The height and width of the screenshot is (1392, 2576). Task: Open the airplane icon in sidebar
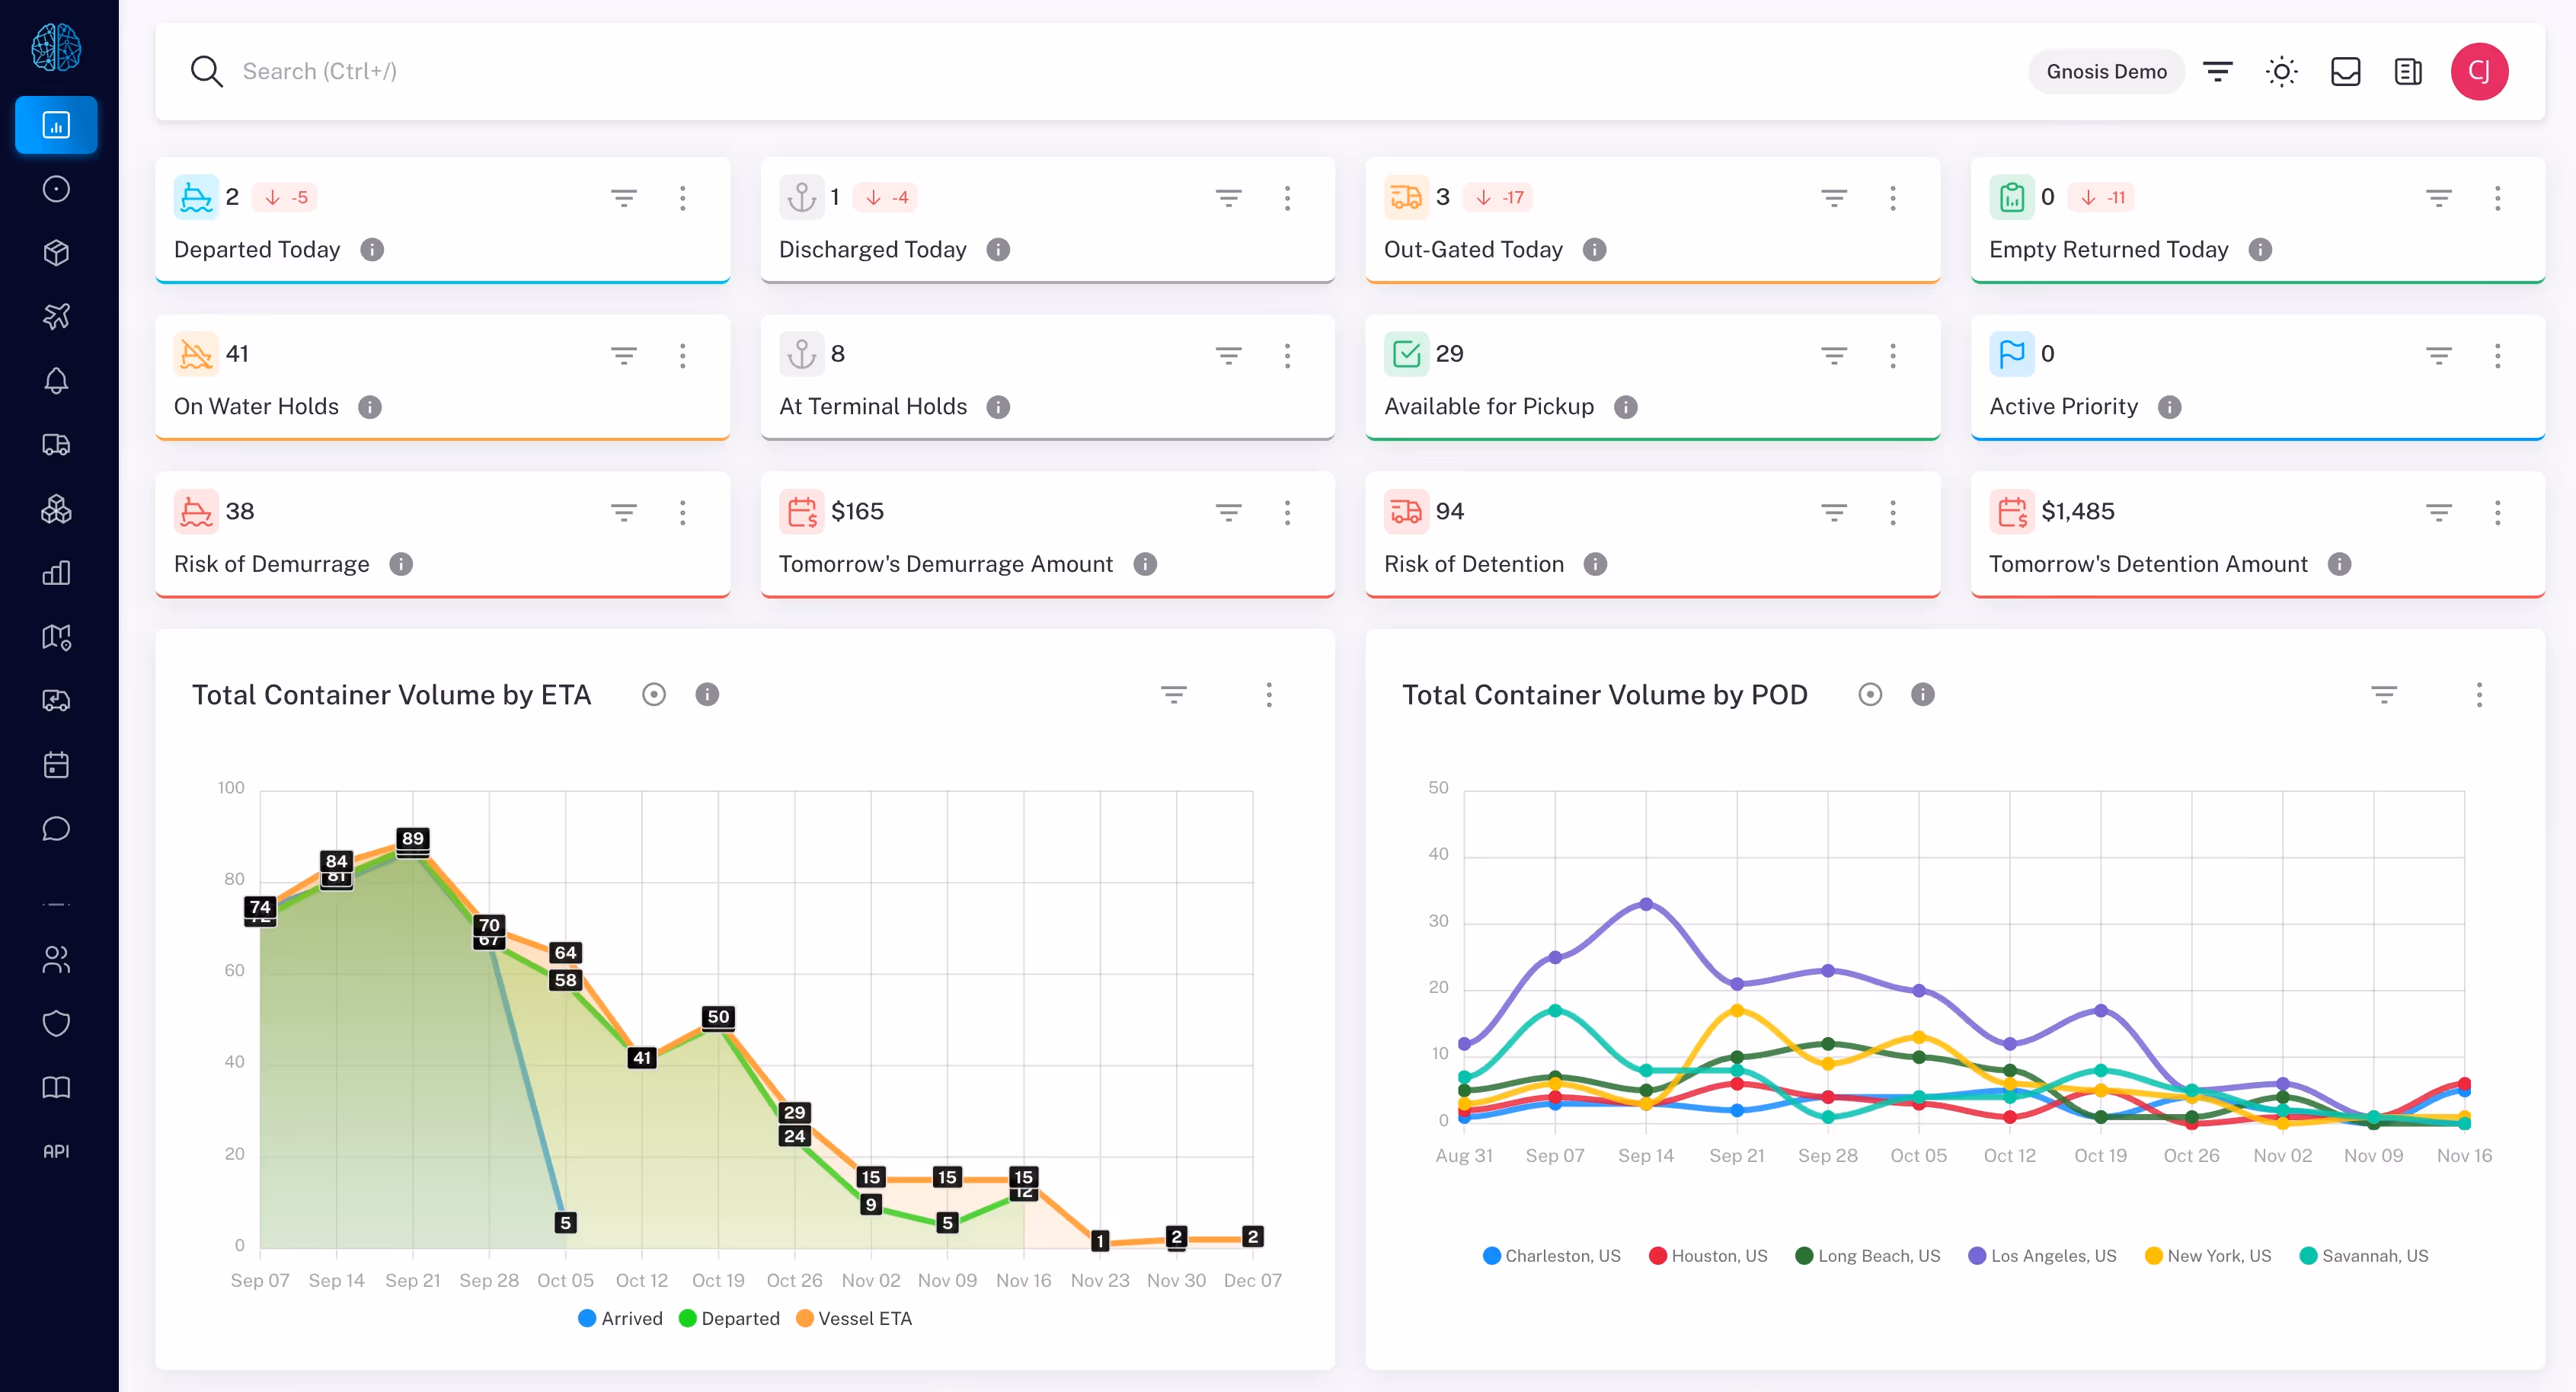coord(56,316)
